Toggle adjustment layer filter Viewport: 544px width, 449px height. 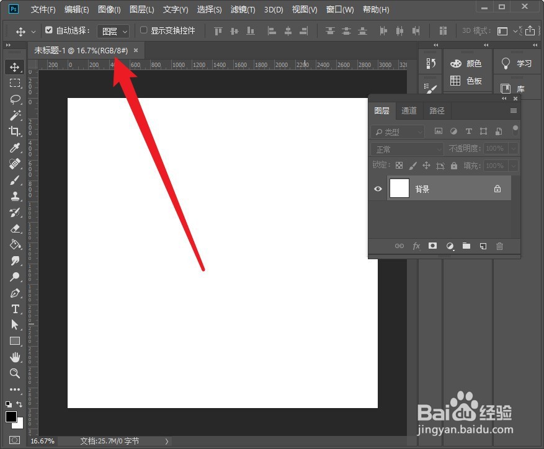(453, 131)
